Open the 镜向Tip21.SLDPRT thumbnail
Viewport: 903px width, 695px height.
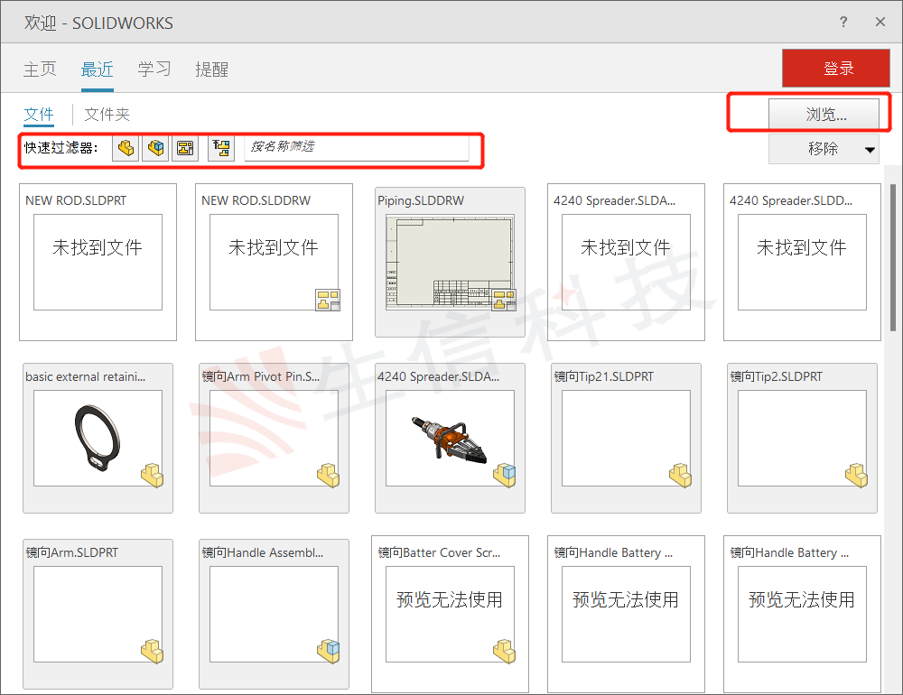point(626,438)
